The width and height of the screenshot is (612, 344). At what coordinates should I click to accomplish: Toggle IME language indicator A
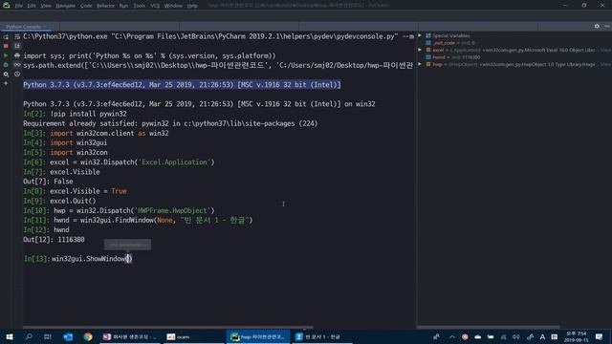click(542, 337)
